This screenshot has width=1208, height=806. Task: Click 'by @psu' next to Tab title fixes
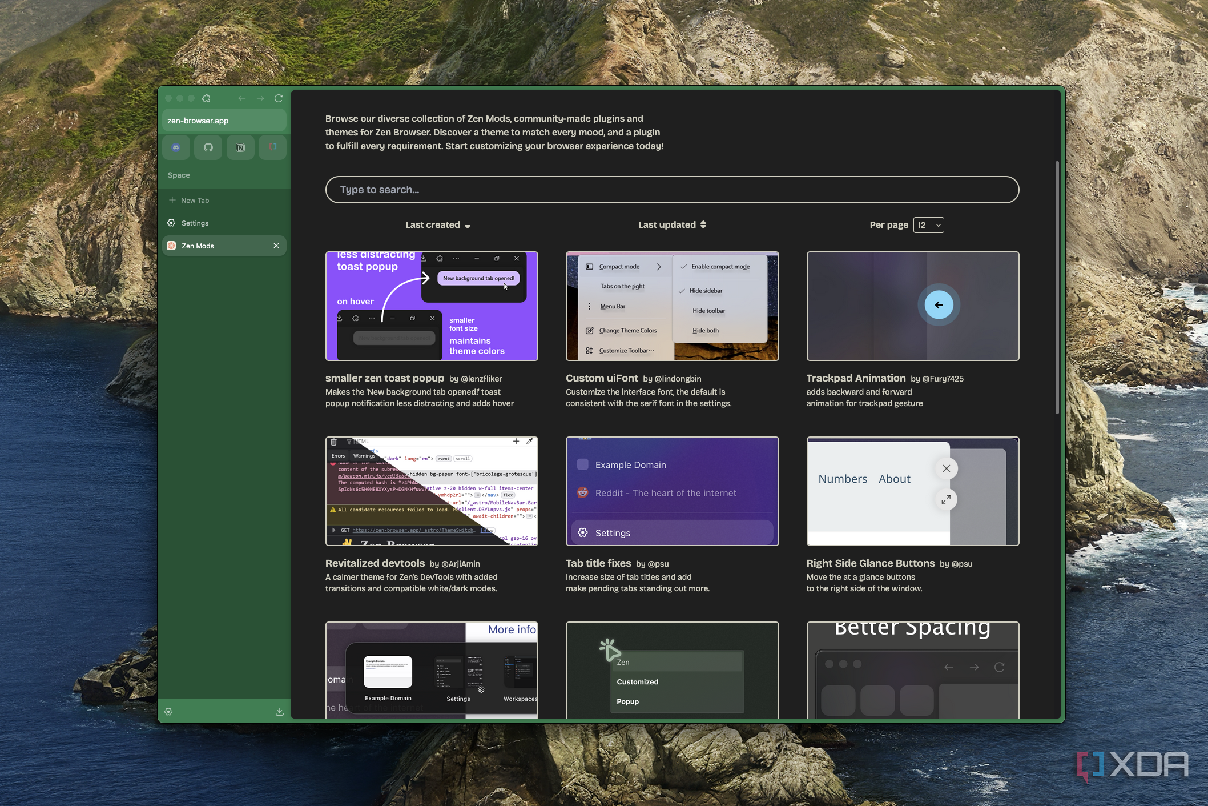(x=653, y=564)
